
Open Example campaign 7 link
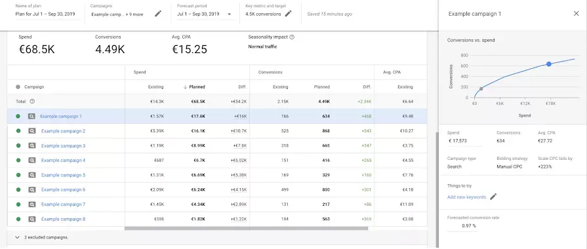tap(63, 204)
